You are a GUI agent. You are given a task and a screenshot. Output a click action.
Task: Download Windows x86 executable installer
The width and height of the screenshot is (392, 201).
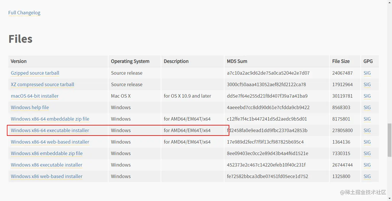[46, 165]
